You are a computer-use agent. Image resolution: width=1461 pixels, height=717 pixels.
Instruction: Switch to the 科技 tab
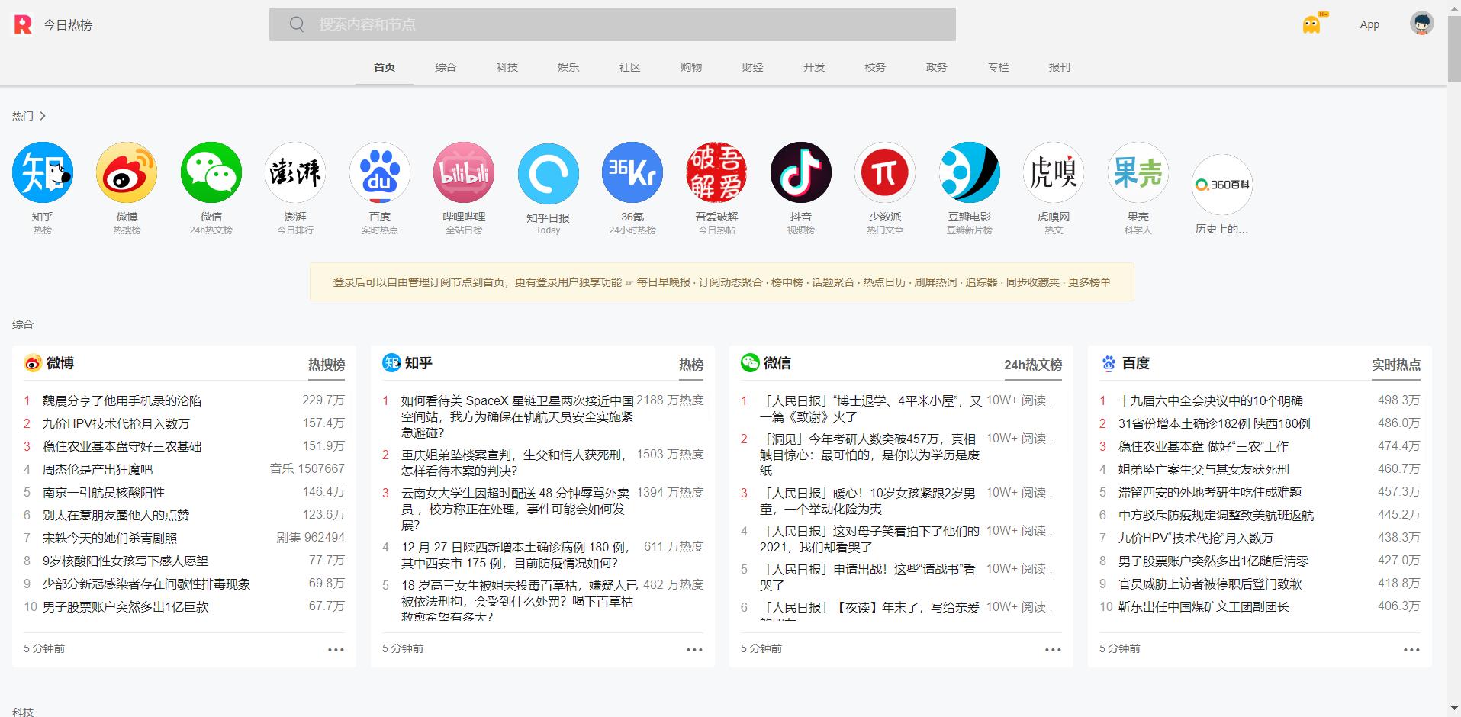tap(507, 67)
